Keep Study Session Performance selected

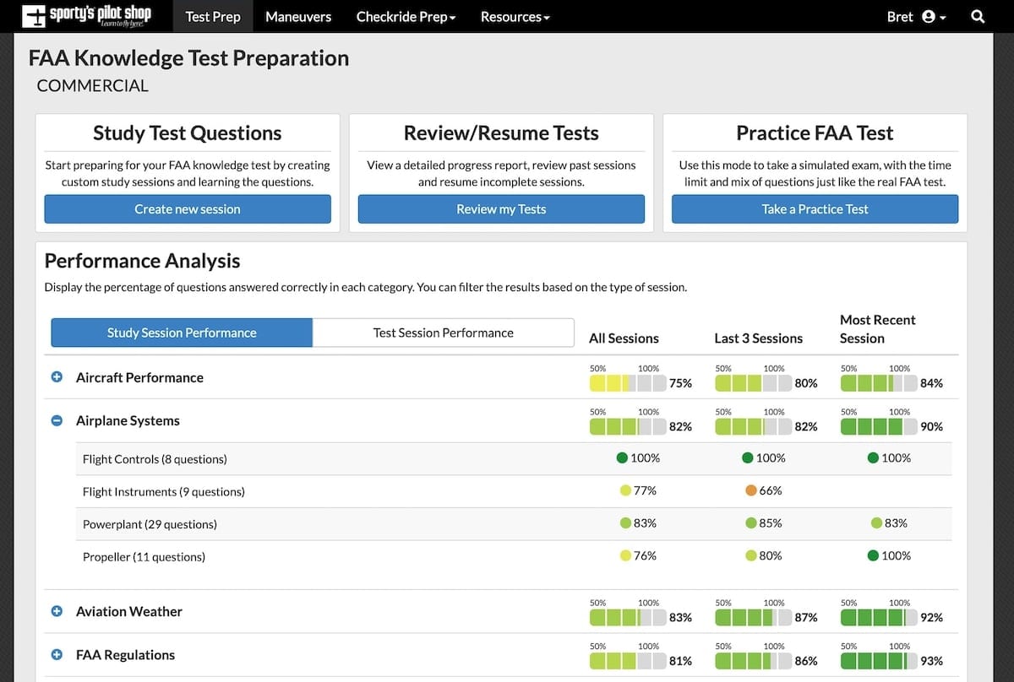(181, 333)
